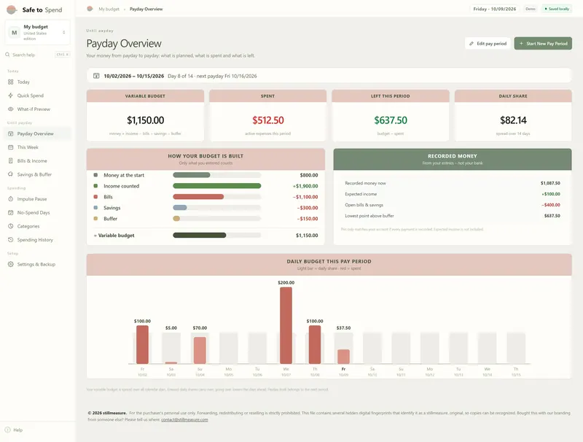Click the Bills & Income receipt icon

point(10,160)
